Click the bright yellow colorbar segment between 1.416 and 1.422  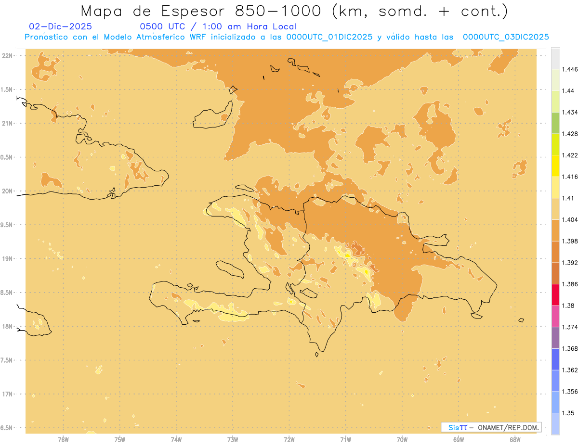pos(555,166)
